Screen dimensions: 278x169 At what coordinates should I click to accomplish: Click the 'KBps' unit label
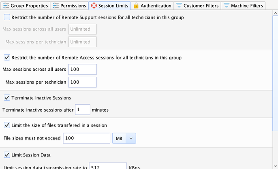coord(135,167)
